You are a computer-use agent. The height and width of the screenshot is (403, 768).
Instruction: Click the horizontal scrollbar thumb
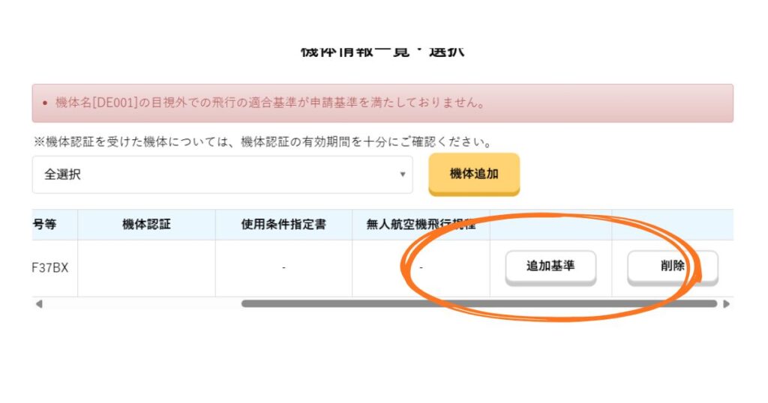pyautogui.click(x=478, y=304)
